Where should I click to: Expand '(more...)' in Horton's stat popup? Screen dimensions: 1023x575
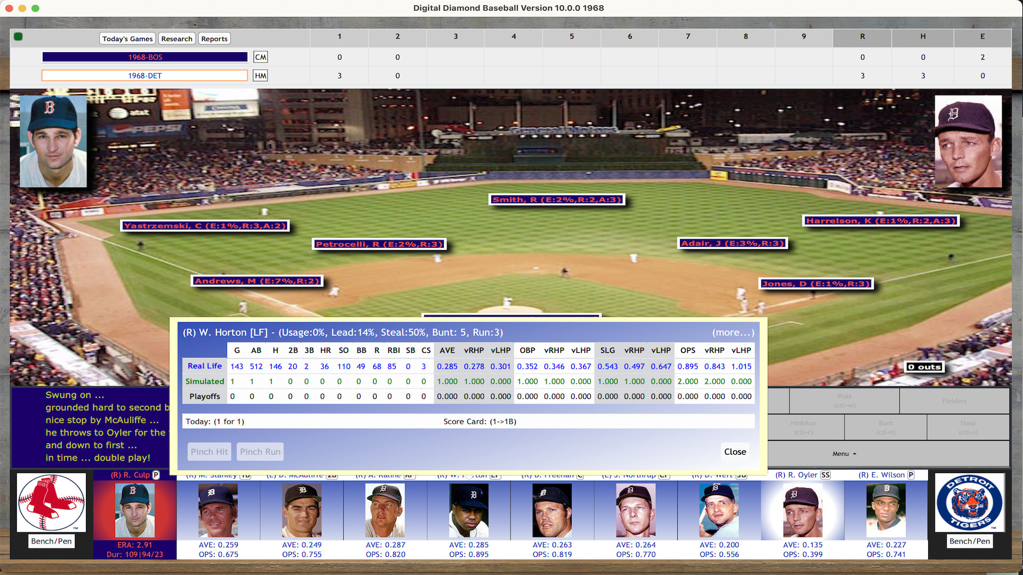(733, 332)
